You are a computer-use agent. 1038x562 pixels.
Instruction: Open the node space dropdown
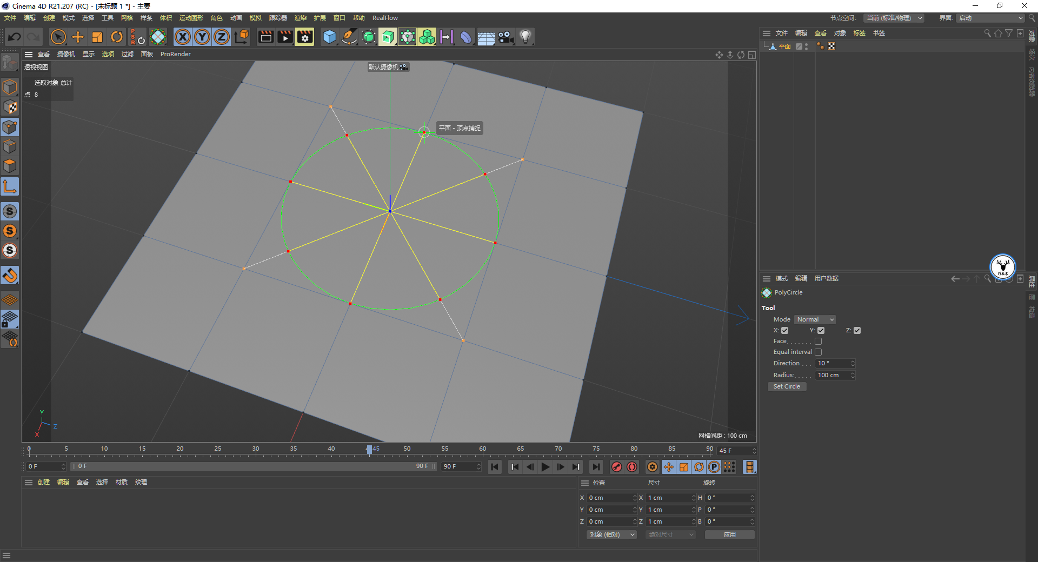point(894,18)
